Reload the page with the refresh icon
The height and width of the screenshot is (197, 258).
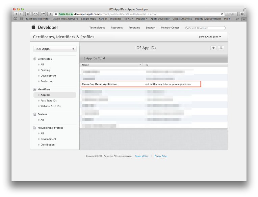(x=222, y=14)
